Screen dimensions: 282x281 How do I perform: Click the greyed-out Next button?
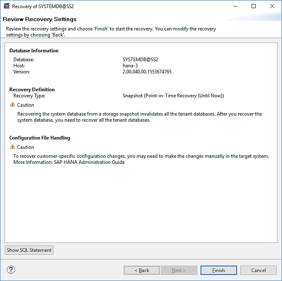(179, 270)
